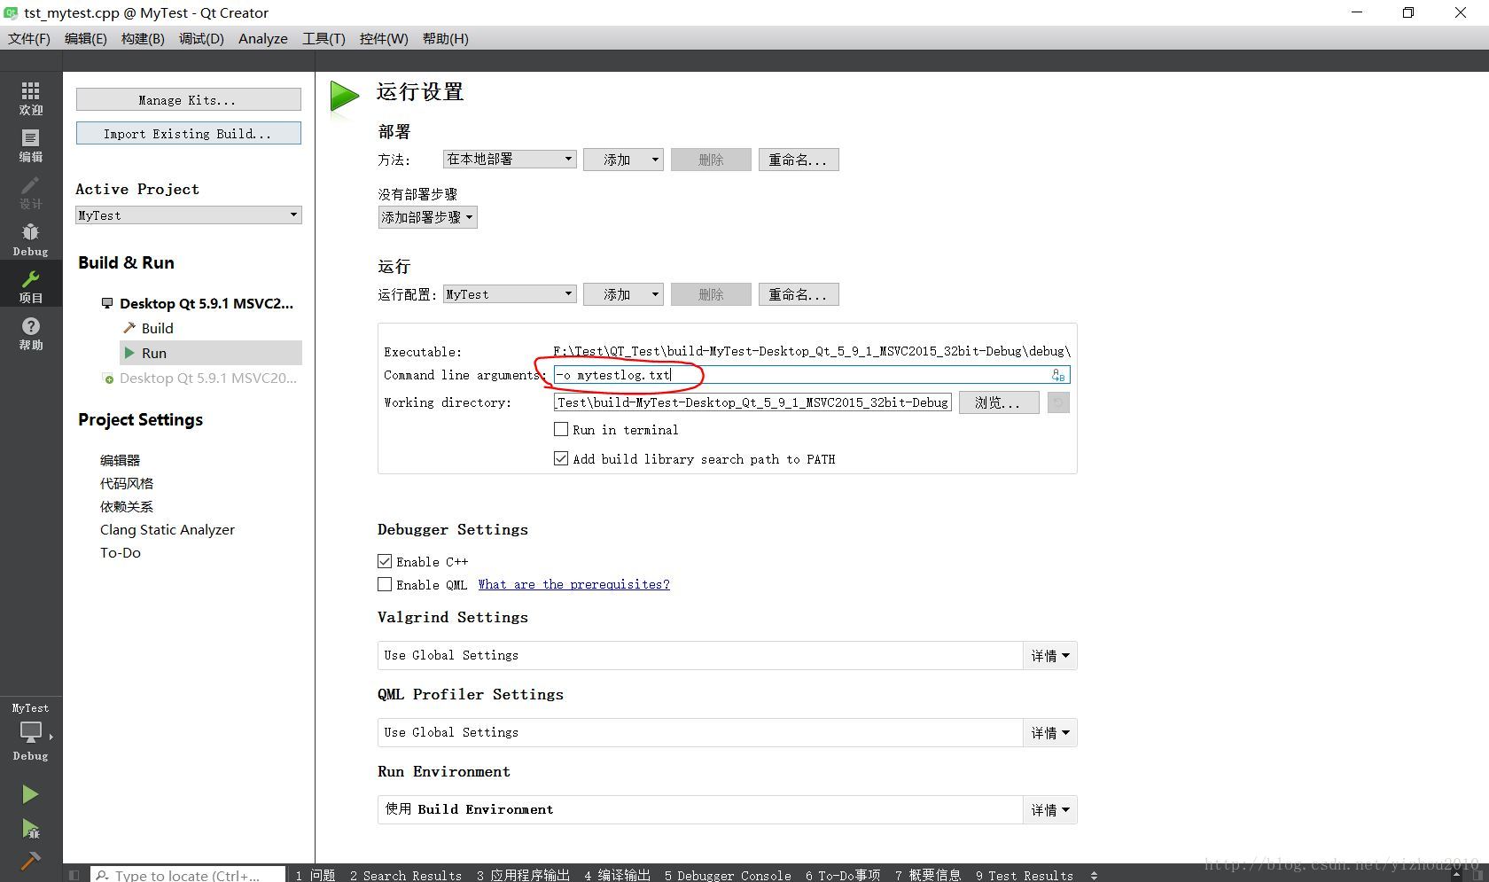This screenshot has height=882, width=1489.
Task: Click the Command line arguments field
Action: click(811, 375)
